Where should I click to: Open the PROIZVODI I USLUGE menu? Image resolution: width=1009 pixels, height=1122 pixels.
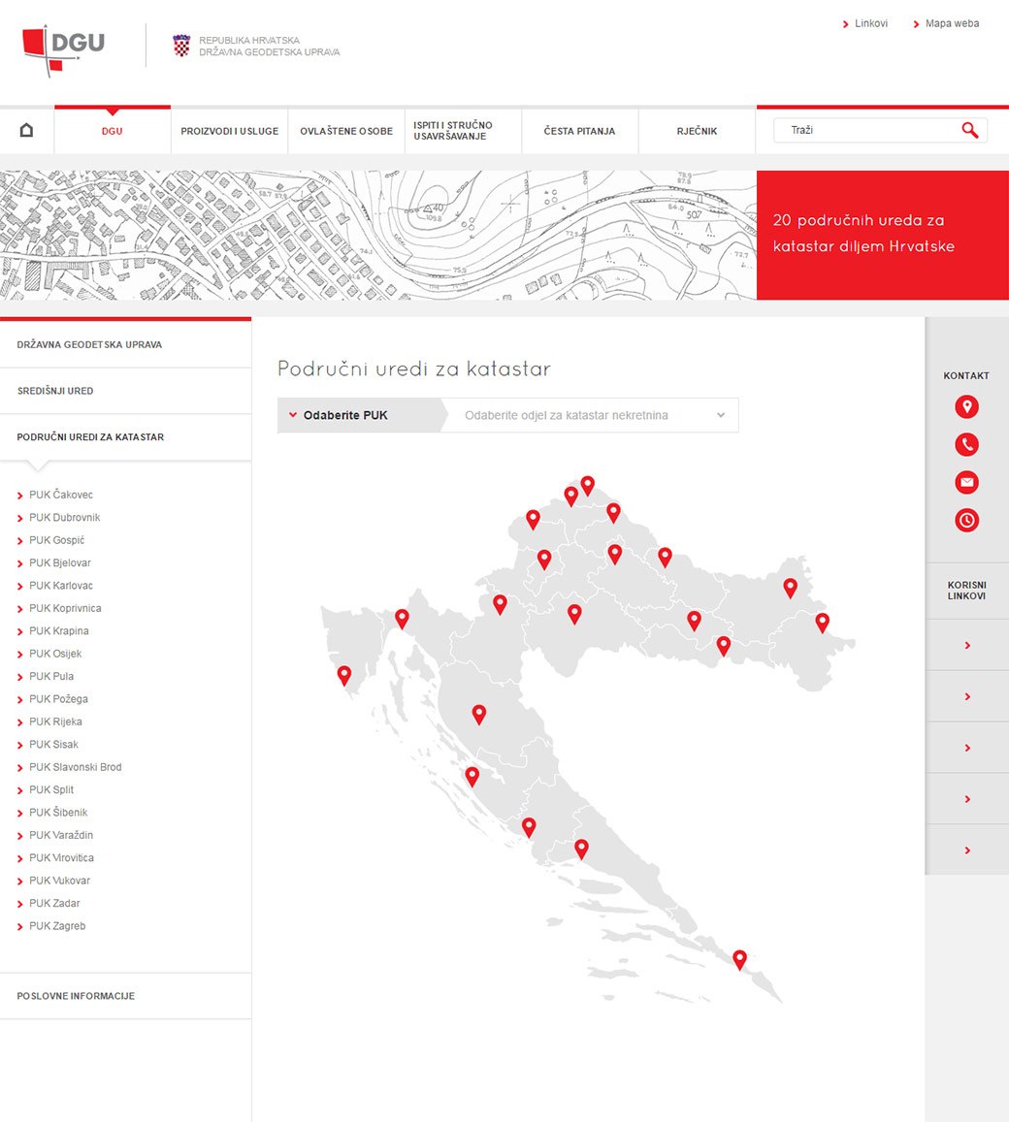pyautogui.click(x=229, y=131)
